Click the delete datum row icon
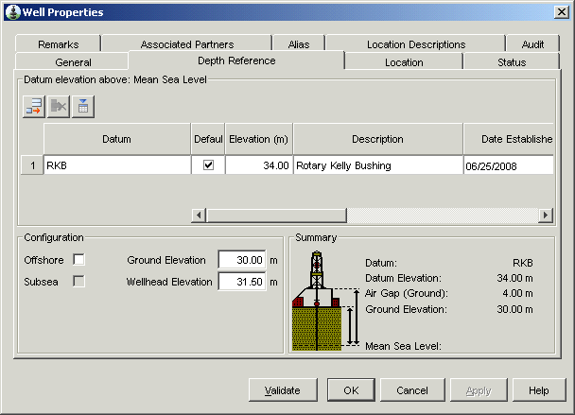Image resolution: width=575 pixels, height=415 pixels. pyautogui.click(x=59, y=107)
